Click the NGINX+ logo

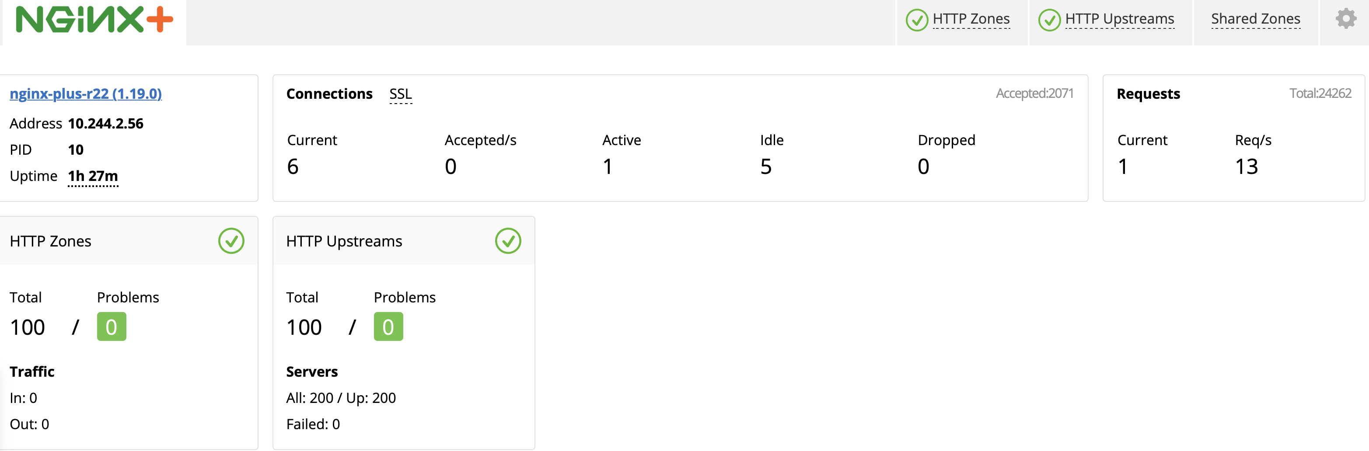94,20
